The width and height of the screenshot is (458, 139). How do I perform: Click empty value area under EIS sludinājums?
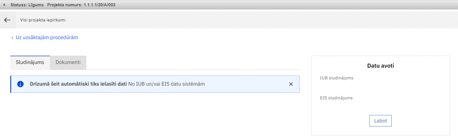tap(380, 106)
